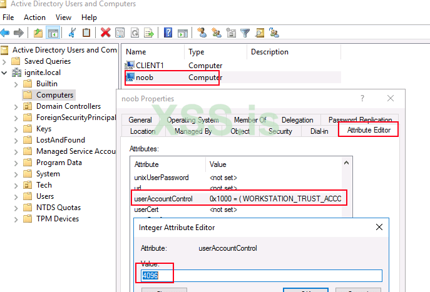
Task: Open the Security tab
Action: (280, 131)
